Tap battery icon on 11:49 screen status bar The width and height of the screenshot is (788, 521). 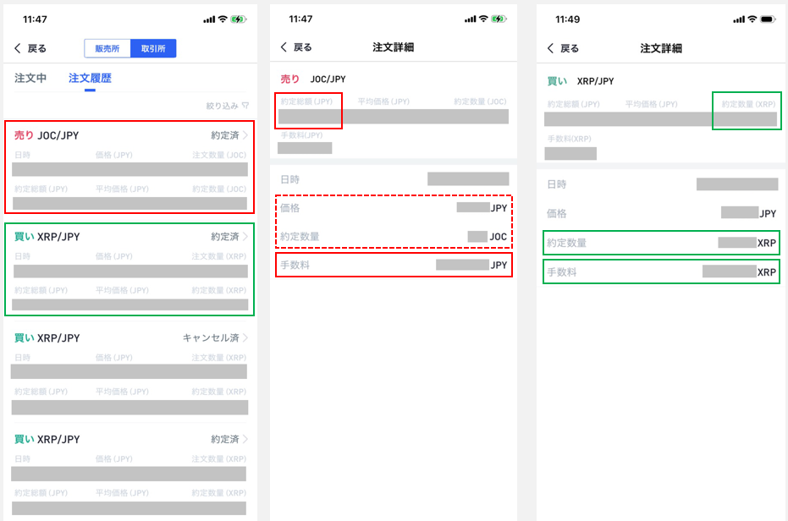768,19
